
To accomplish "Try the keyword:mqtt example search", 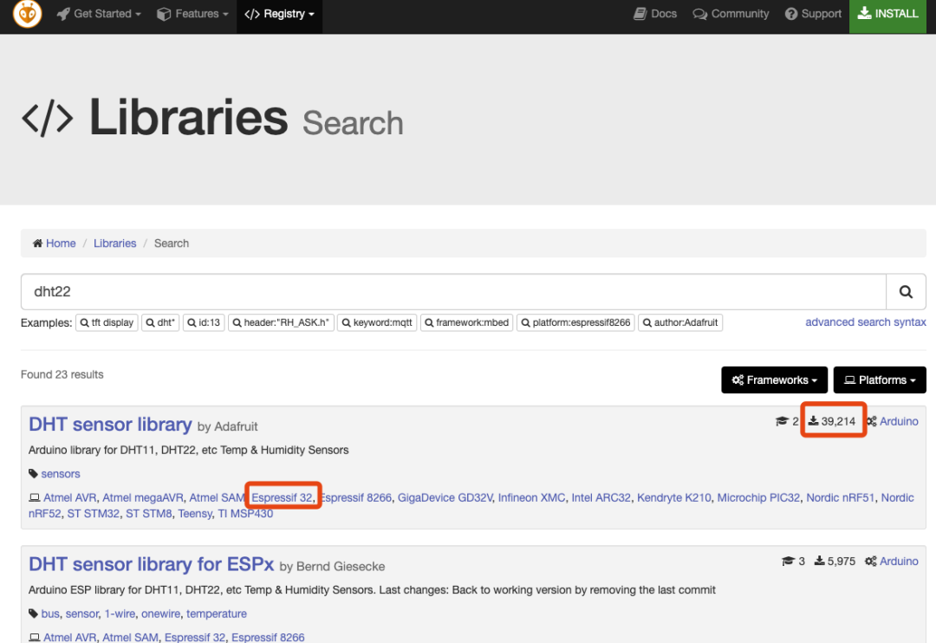I will [377, 322].
